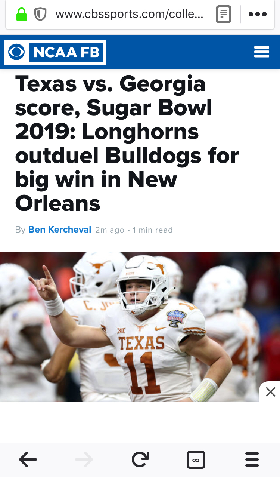
Task: Tap the green lock site security icon
Action: 22,15
